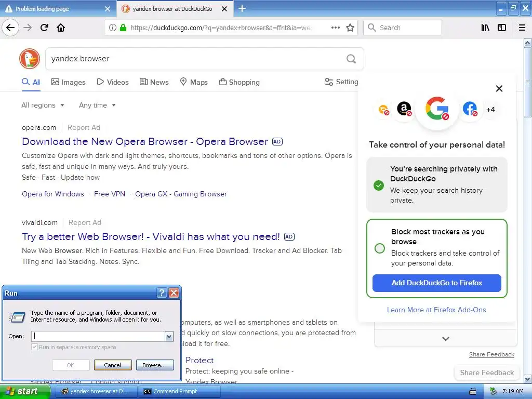Click the +4 more trackers badge
The height and width of the screenshot is (399, 532).
pyautogui.click(x=490, y=110)
